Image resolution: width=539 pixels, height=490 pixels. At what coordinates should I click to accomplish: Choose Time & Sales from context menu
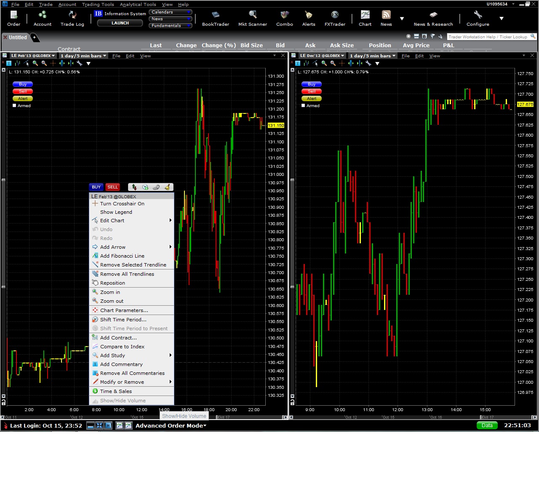click(132, 391)
